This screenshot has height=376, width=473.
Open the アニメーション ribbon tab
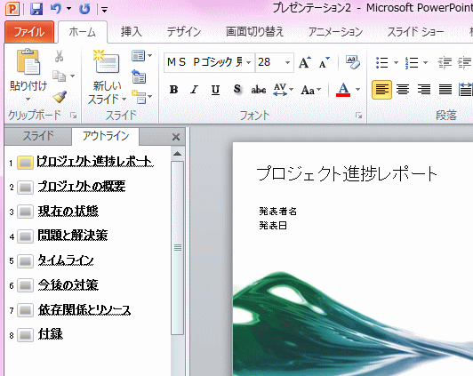pyautogui.click(x=335, y=32)
